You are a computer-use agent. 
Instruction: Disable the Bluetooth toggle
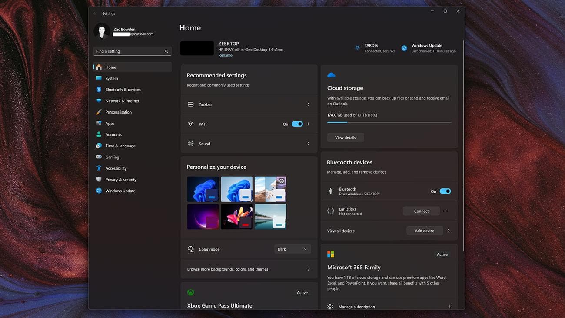444,191
